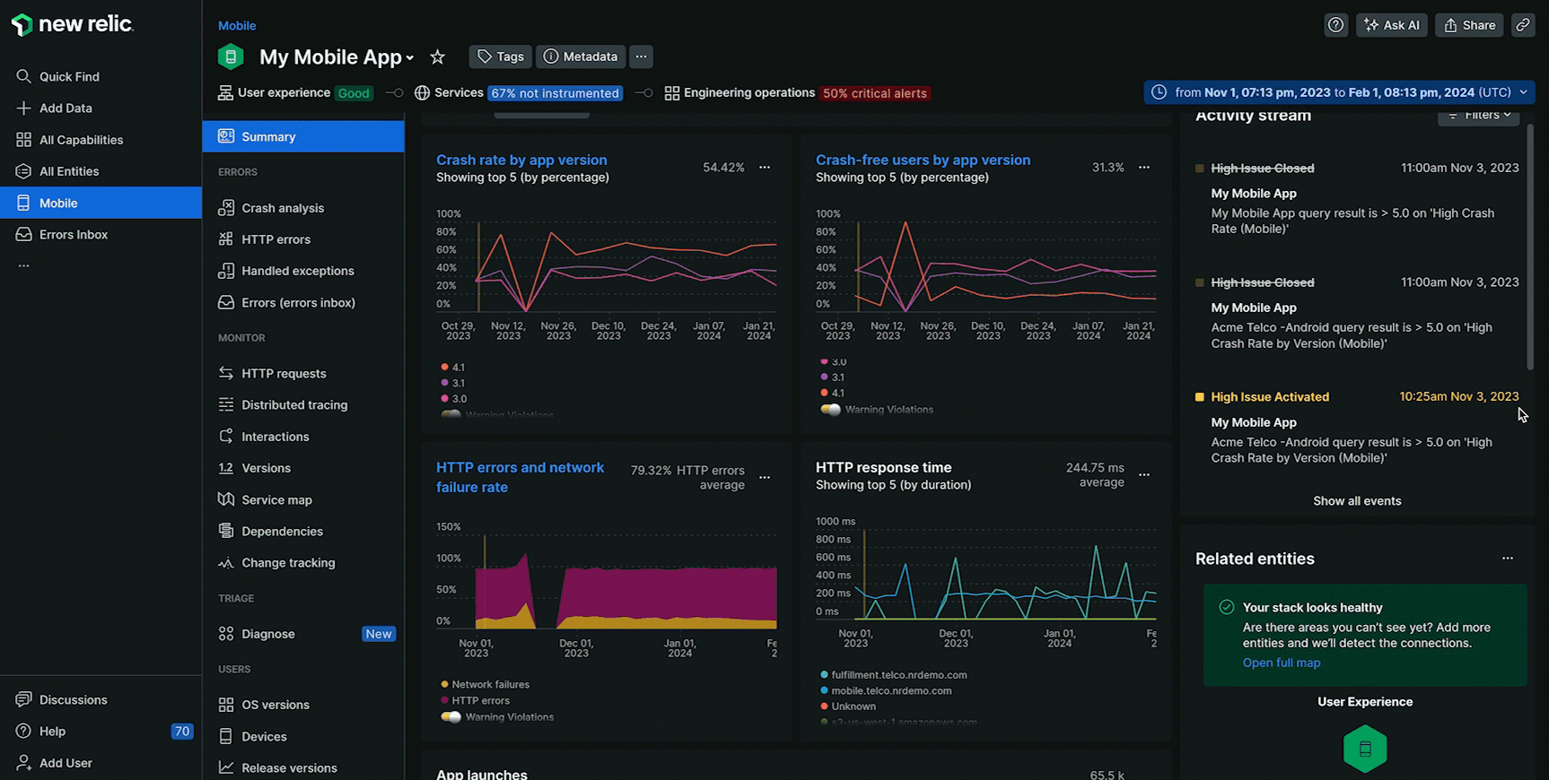Open the Activity stream Filters dropdown
Viewport: 1549px width, 780px height.
(x=1480, y=115)
